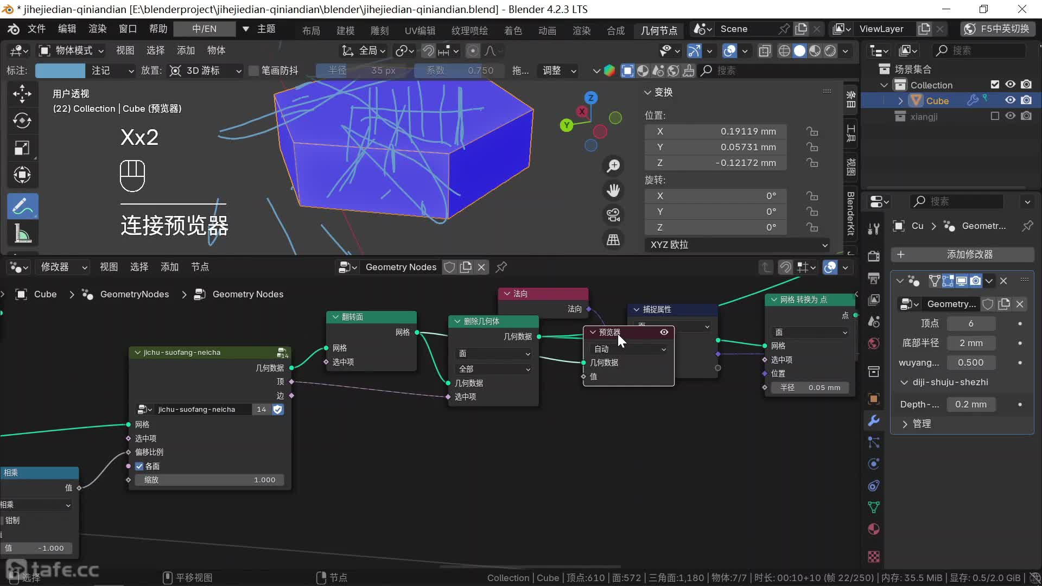Uncheck the 各面 checkbox on the node

pos(139,466)
